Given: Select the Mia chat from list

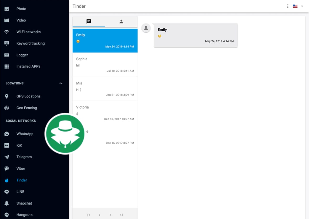Looking at the screenshot, I should click(x=105, y=89).
